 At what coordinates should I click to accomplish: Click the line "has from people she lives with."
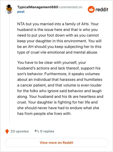[x=44, y=113]
